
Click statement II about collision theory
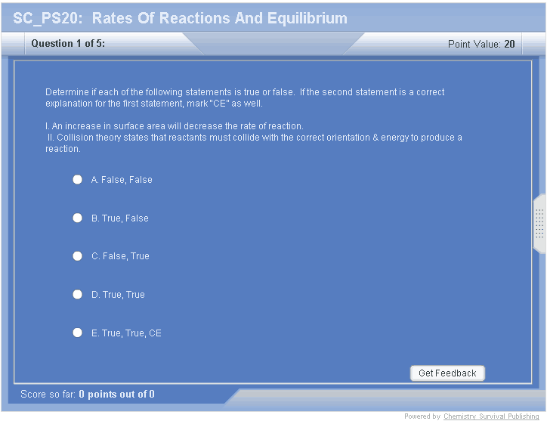254,143
